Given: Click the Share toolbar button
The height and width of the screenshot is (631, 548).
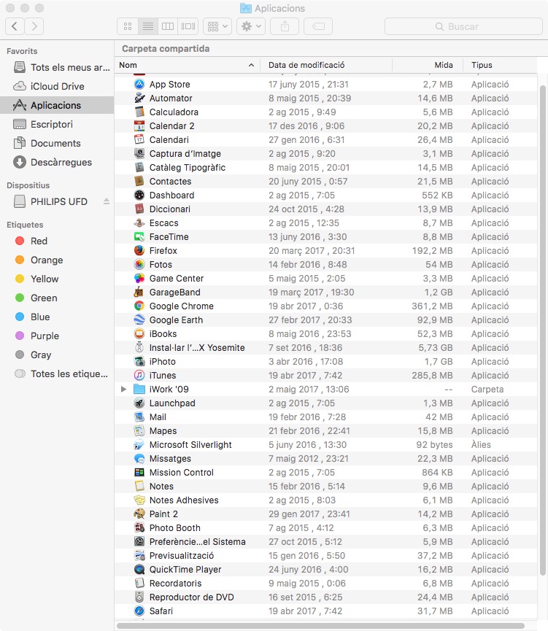Looking at the screenshot, I should click(x=285, y=26).
